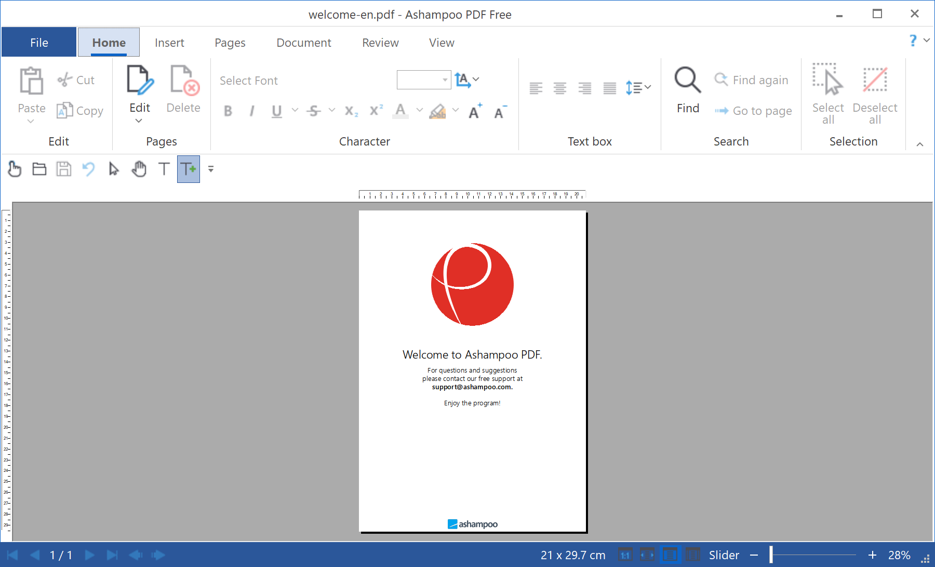Select the Text tool T icon
This screenshot has height=567, width=935.
coord(164,169)
